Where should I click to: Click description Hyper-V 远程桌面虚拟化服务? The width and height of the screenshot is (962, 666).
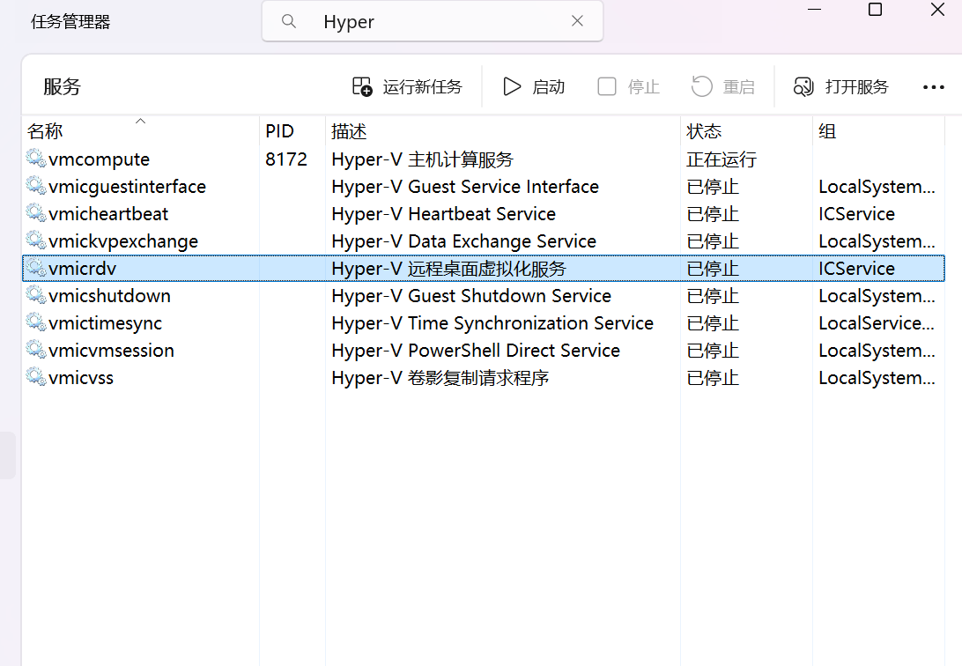pyautogui.click(x=448, y=269)
